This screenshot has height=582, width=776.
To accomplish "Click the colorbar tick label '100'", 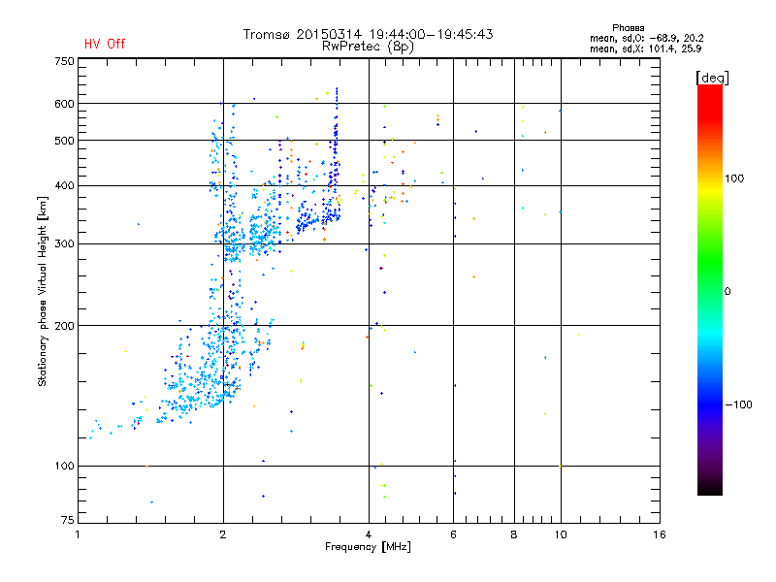I will 734,178.
